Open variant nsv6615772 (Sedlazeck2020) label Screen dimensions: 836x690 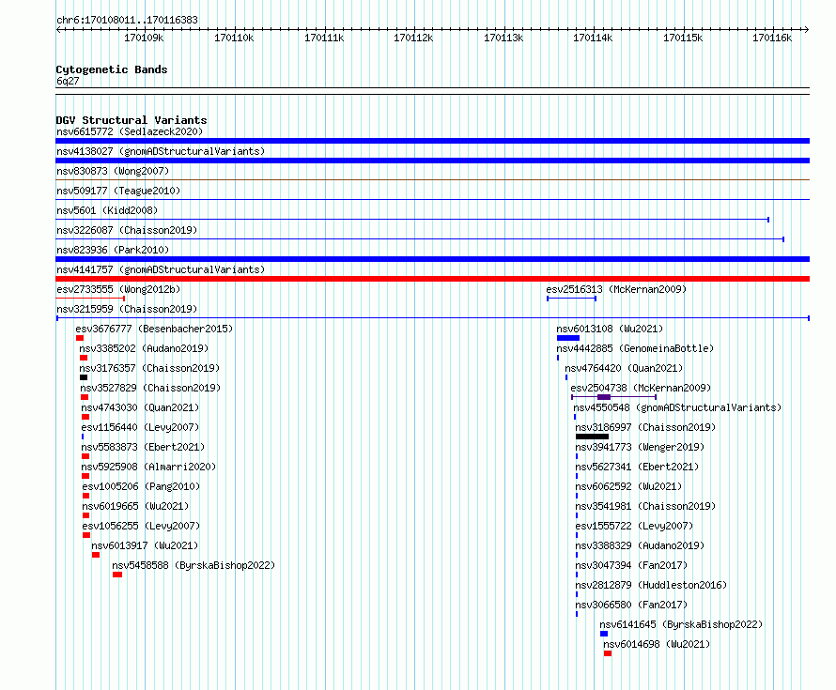[x=130, y=131]
